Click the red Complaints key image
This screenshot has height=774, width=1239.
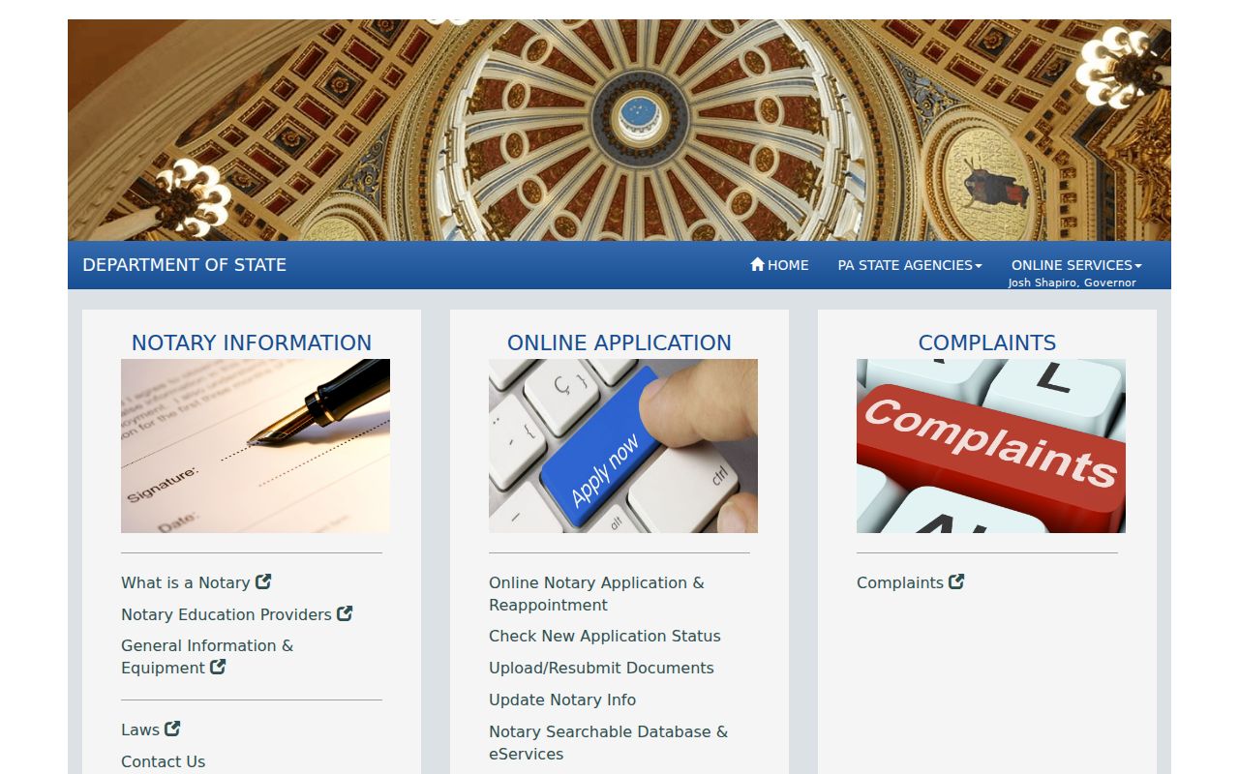tap(991, 446)
